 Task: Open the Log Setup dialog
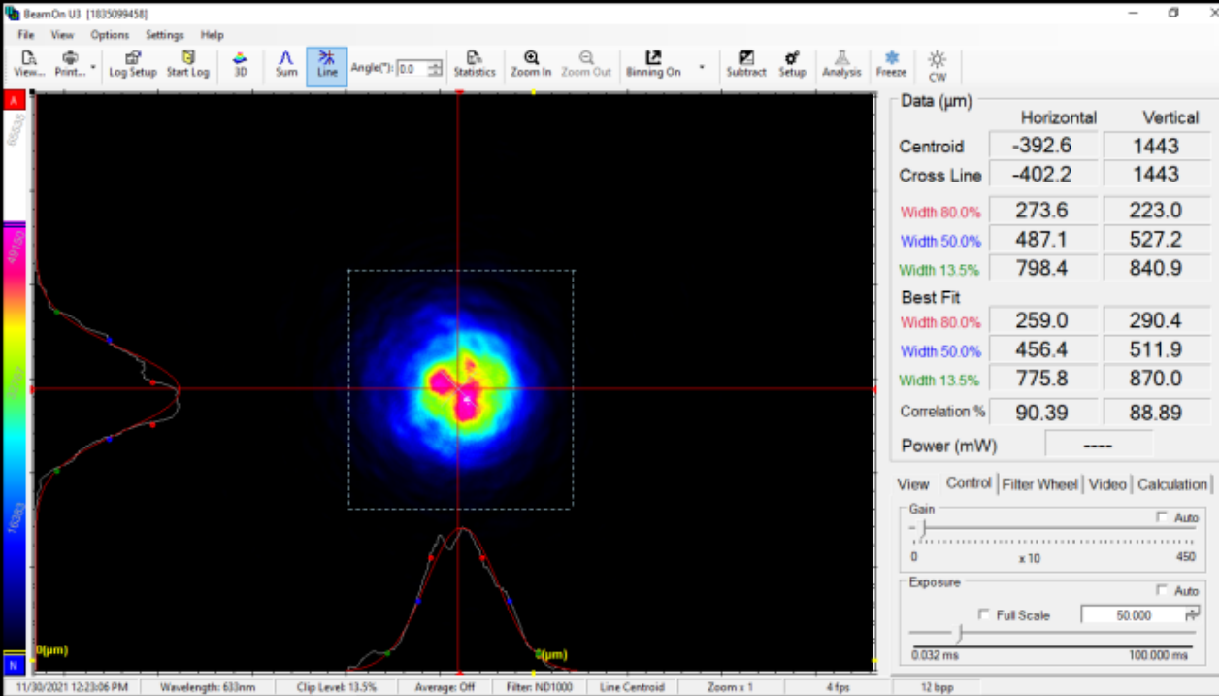click(x=133, y=64)
